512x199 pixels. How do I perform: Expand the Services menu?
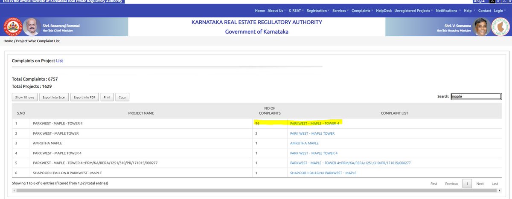(x=340, y=10)
